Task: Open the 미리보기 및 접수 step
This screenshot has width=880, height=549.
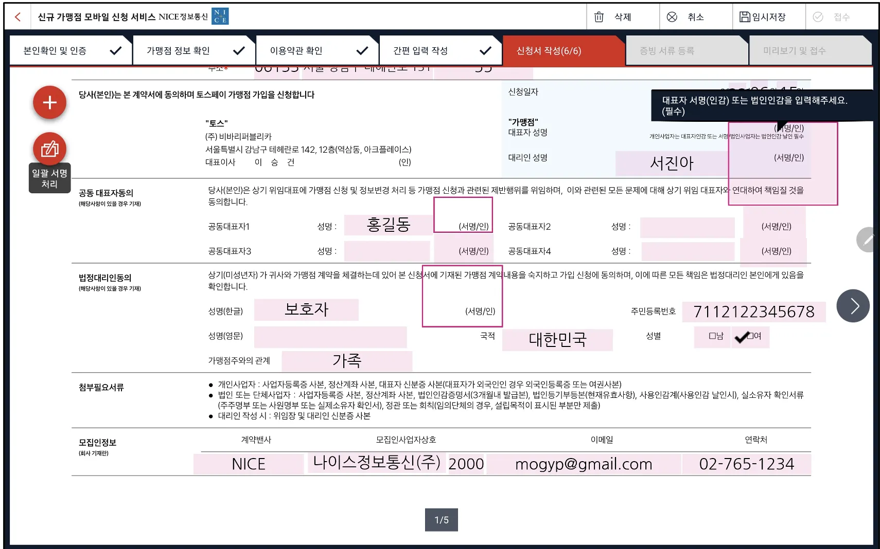Action: tap(810, 50)
